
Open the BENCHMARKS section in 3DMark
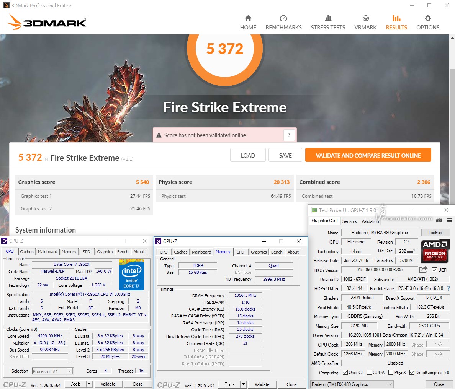coord(283,23)
